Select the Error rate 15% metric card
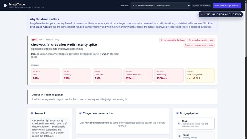Viewport: 247px width, 139px height. tap(107, 75)
